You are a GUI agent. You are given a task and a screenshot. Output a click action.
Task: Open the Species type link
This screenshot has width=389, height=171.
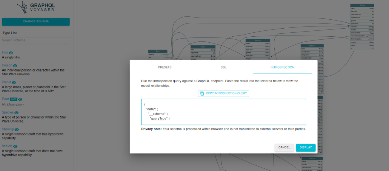point(8,112)
